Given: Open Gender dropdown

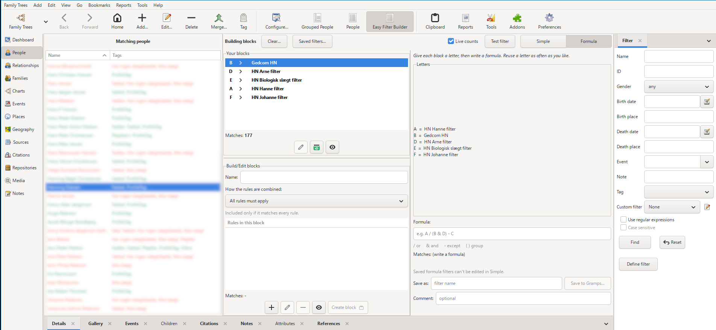Looking at the screenshot, I should coord(679,87).
